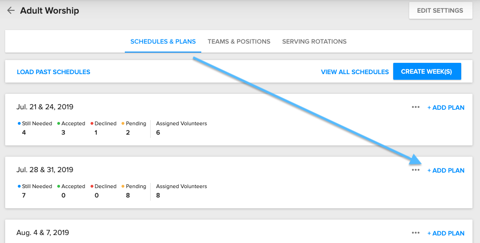480x243 pixels.
Task: Switch to Schedules & Plans tab
Action: [163, 42]
